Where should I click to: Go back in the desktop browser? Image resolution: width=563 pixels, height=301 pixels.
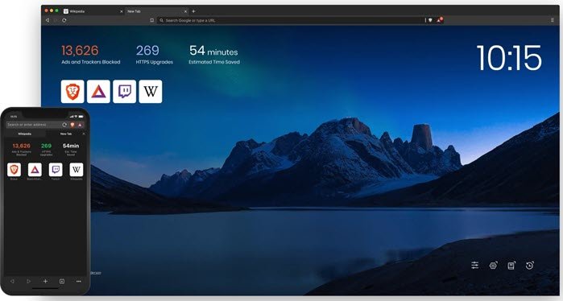tap(48, 20)
